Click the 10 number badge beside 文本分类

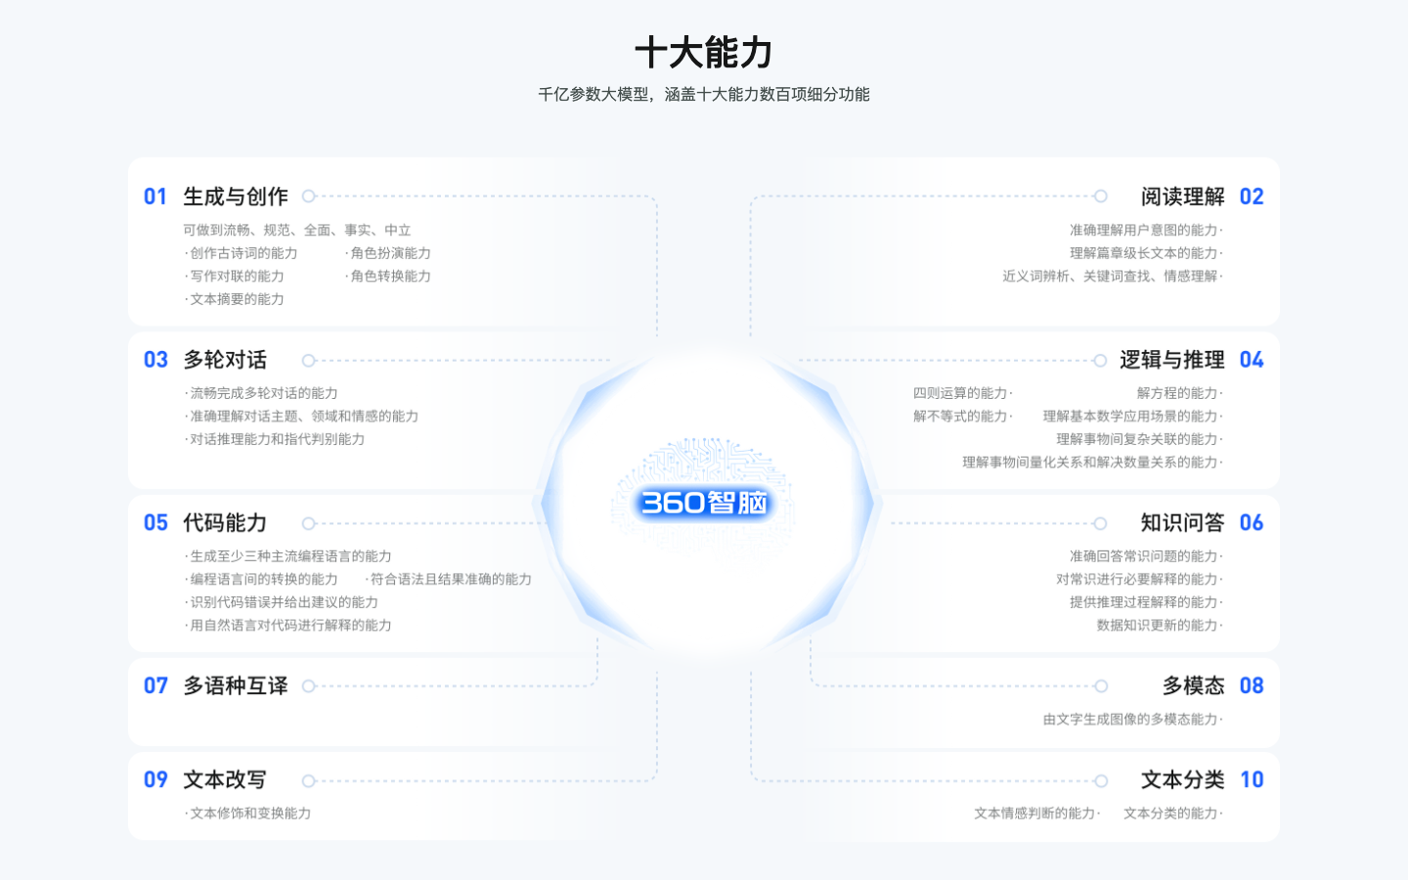pos(1253,779)
